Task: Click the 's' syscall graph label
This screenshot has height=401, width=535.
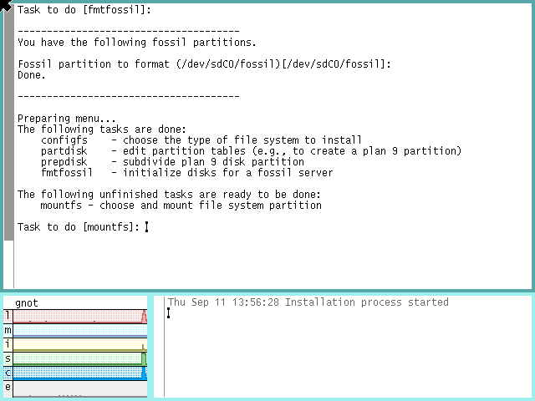Action: 8,358
